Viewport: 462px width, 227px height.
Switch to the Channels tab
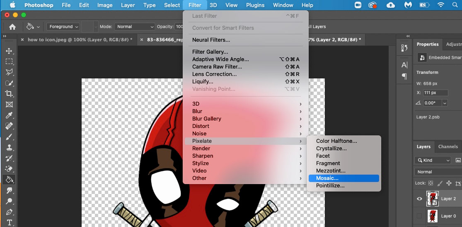click(448, 147)
